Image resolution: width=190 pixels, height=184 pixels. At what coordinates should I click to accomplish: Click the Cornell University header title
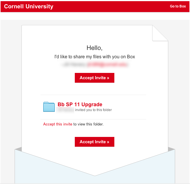(x=29, y=6)
